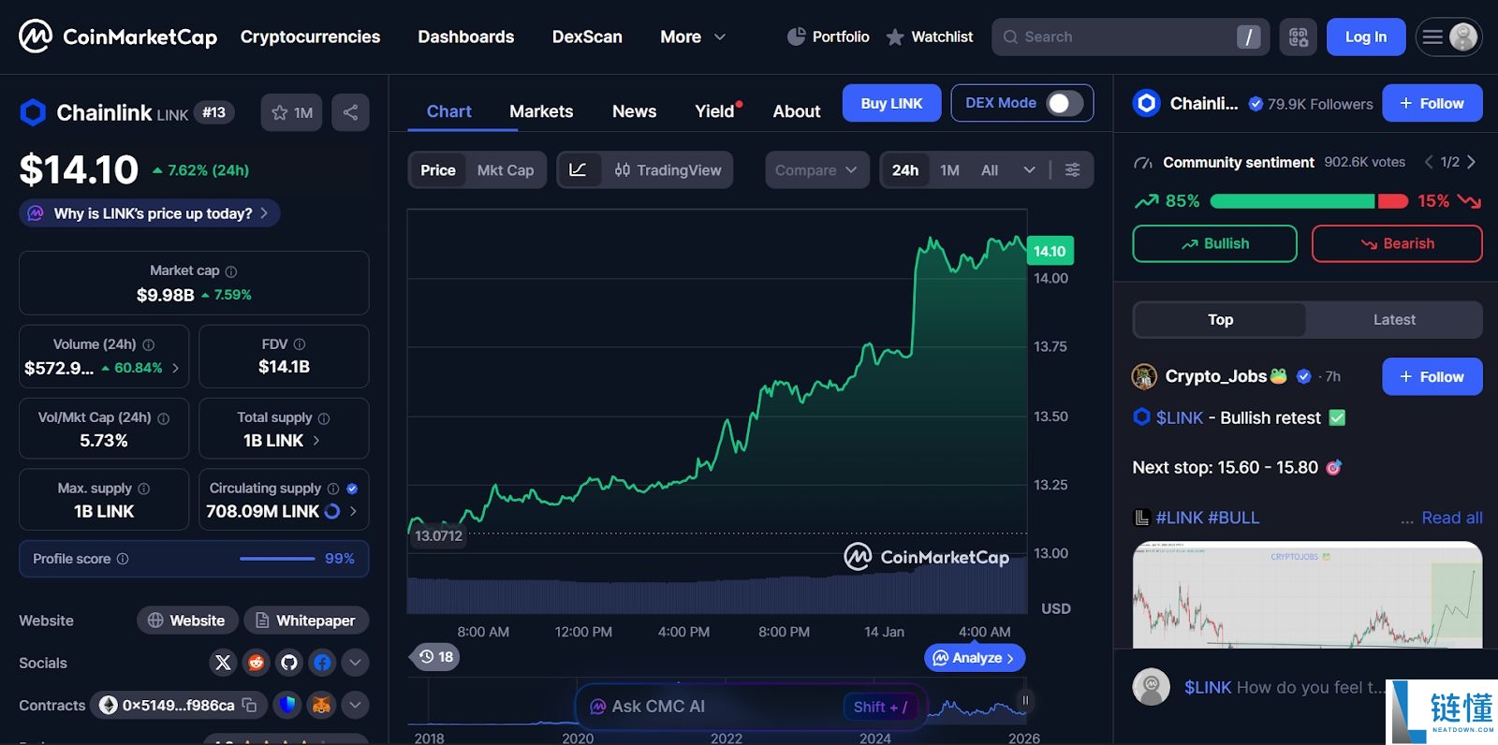Image resolution: width=1498 pixels, height=745 pixels.
Task: Switch to line chart view
Action: (x=578, y=169)
